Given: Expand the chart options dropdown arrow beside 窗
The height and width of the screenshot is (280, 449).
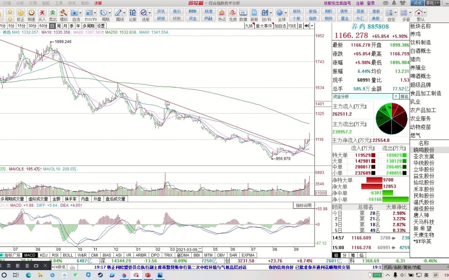Looking at the screenshot, I should pos(312,26).
